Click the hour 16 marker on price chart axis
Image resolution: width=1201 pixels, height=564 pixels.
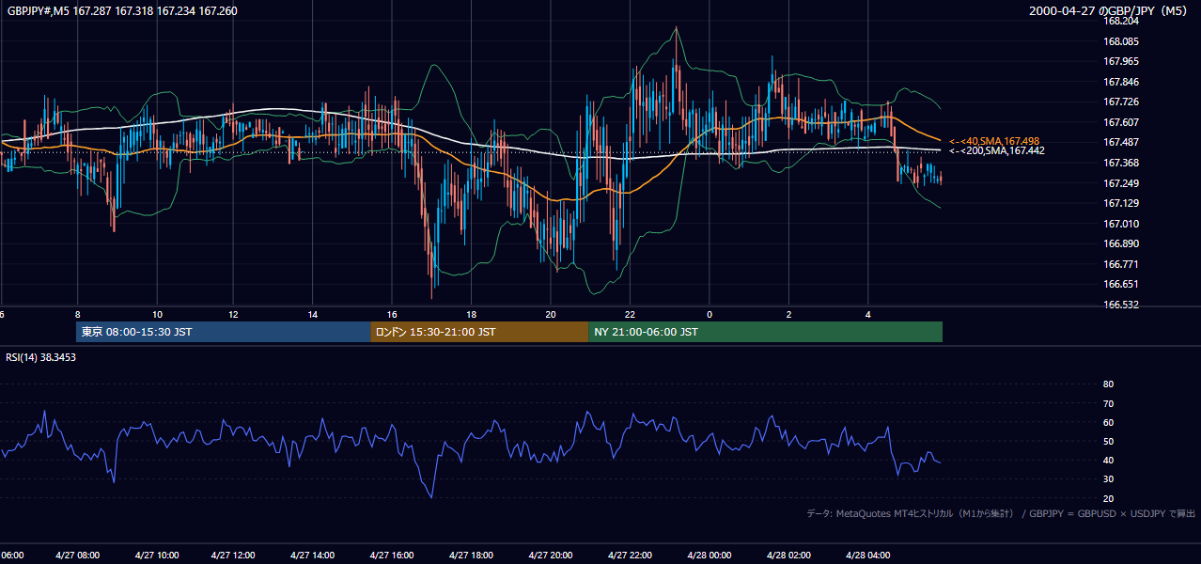(392, 314)
